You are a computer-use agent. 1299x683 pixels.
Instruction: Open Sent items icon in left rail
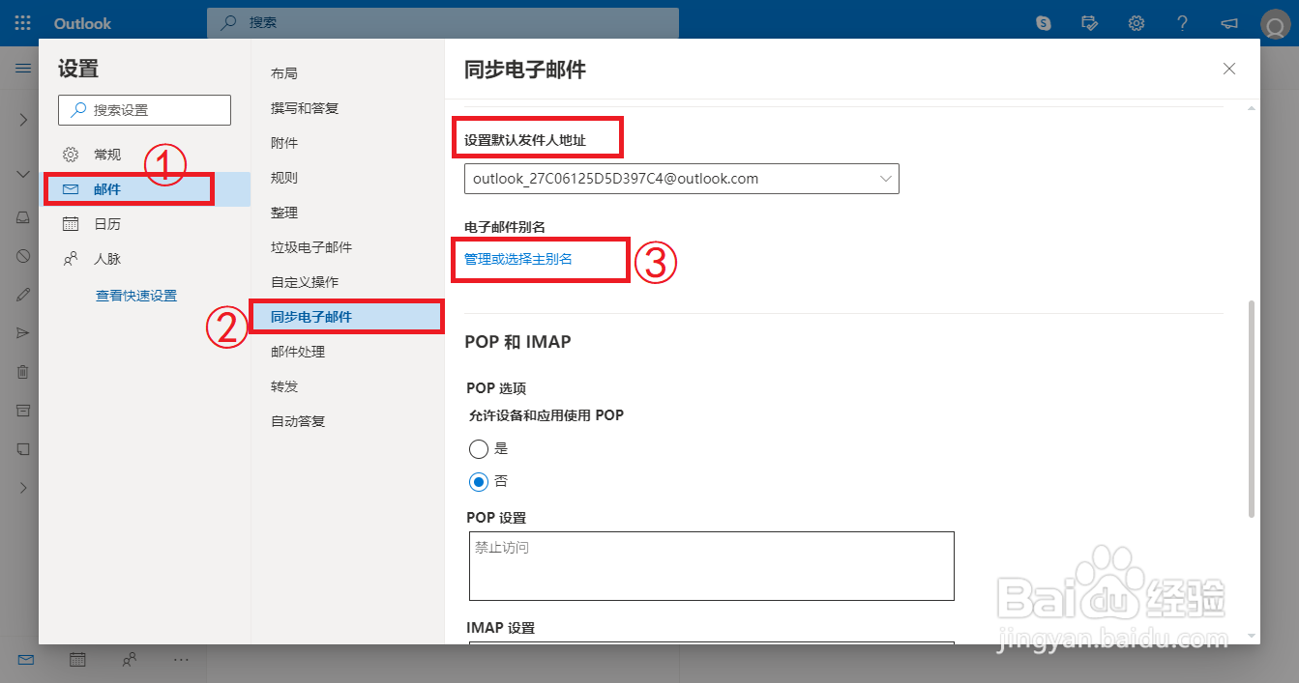pyautogui.click(x=23, y=333)
